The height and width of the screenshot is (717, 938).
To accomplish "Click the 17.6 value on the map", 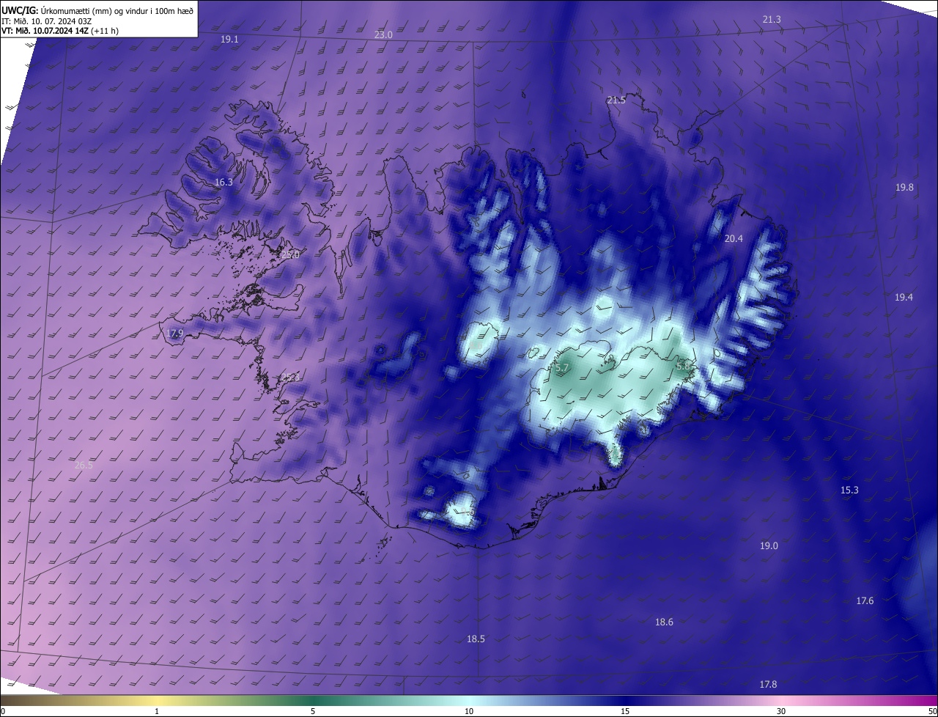I will pyautogui.click(x=865, y=600).
